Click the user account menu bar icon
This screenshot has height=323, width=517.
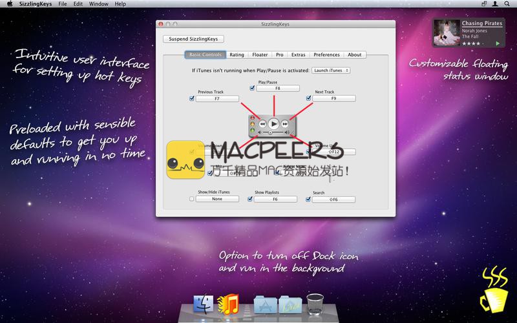[495, 4]
